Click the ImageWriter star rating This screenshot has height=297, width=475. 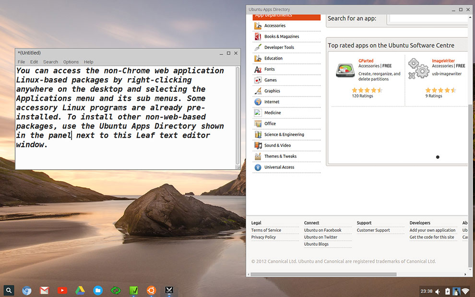pyautogui.click(x=440, y=90)
